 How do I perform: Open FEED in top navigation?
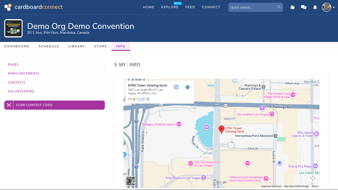click(x=190, y=7)
